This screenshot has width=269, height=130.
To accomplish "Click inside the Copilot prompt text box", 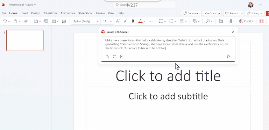I will (168, 44).
